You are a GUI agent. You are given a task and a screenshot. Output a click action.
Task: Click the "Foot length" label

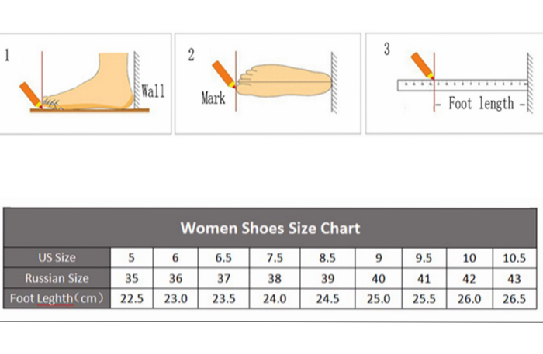481,103
